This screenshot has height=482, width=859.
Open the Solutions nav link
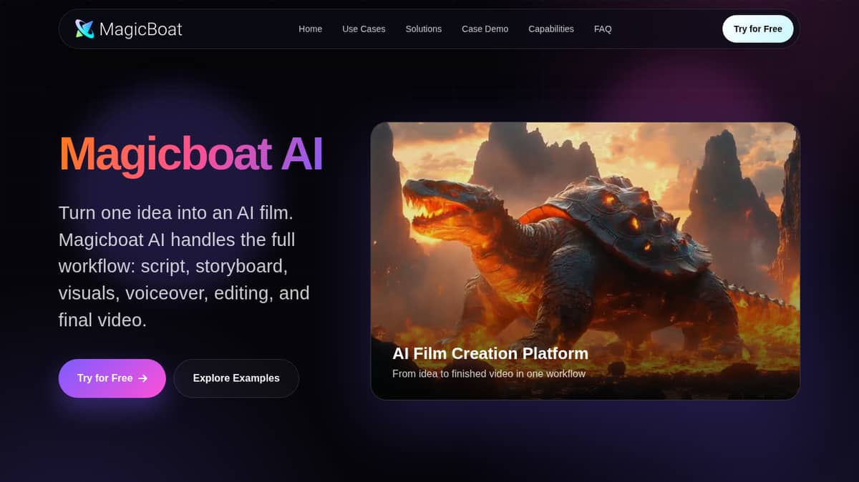coord(423,29)
